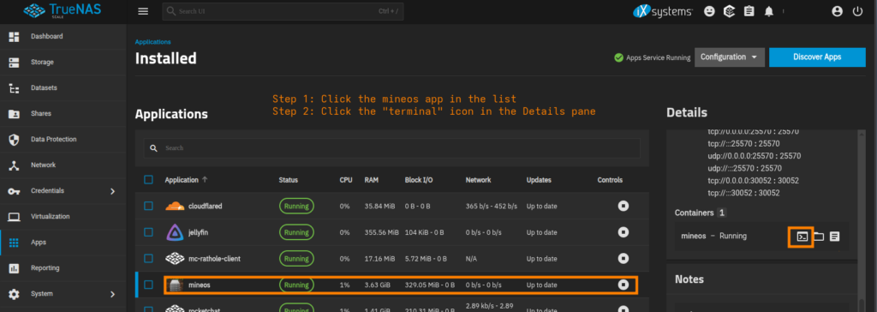
Task: Click the Dashboard sidebar icon
Action: (14, 36)
